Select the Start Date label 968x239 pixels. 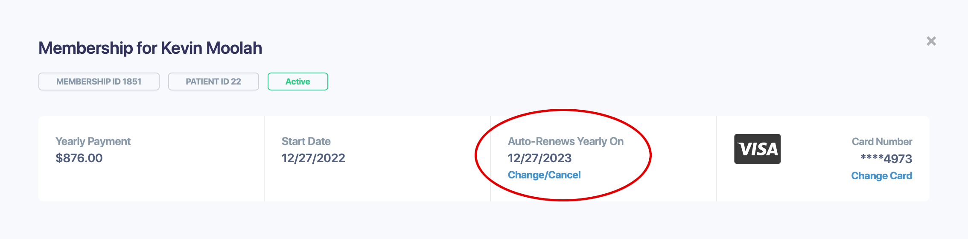click(x=306, y=142)
